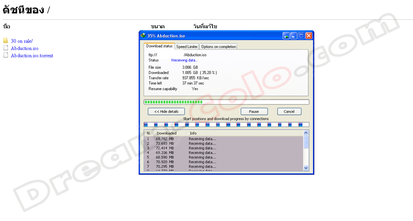Select connection row 3 with 72.414 MB
The image size is (413, 221).
tap(224, 148)
